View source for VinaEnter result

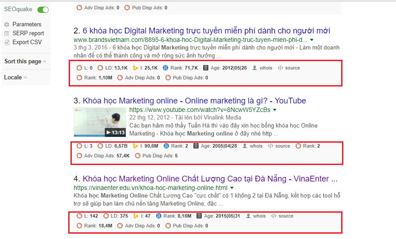[x=282, y=216]
